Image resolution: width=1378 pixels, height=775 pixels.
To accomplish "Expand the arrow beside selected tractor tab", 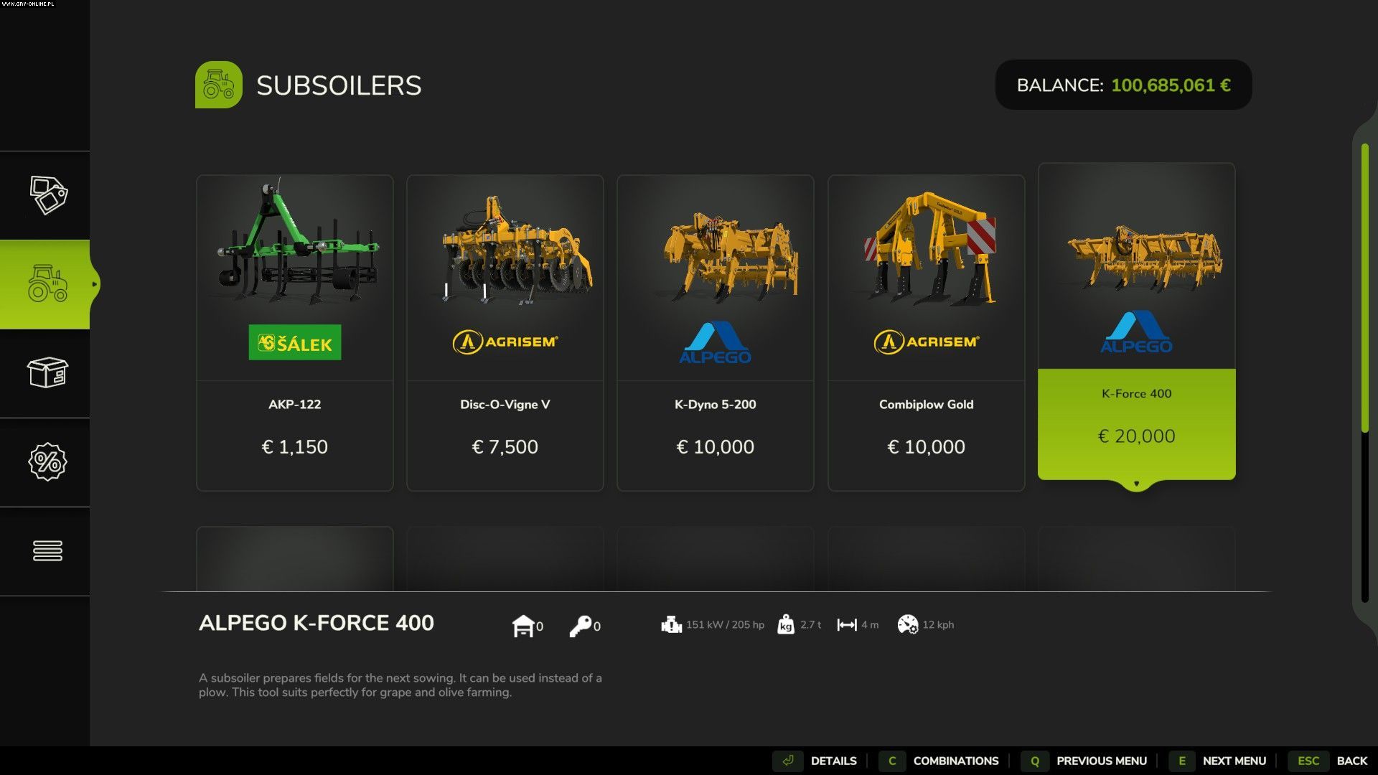I will point(95,284).
